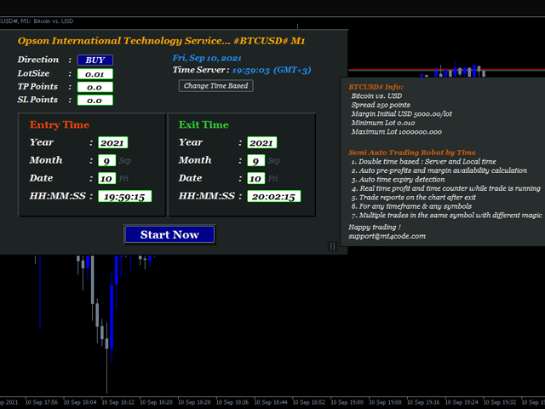Click the date text Fri, Sep 10, 2021
545x409 pixels.
click(207, 58)
